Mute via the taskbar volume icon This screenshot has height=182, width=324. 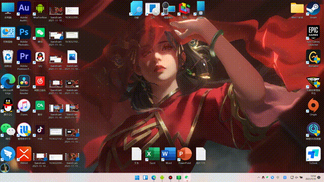(x=297, y=177)
